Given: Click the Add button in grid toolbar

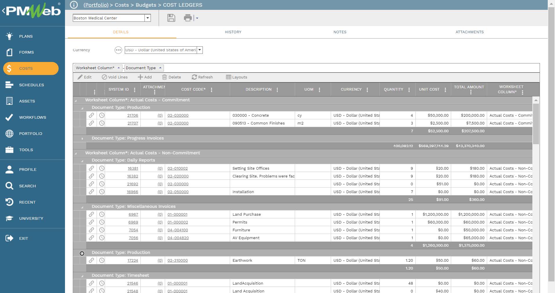Looking at the screenshot, I should click(x=145, y=77).
